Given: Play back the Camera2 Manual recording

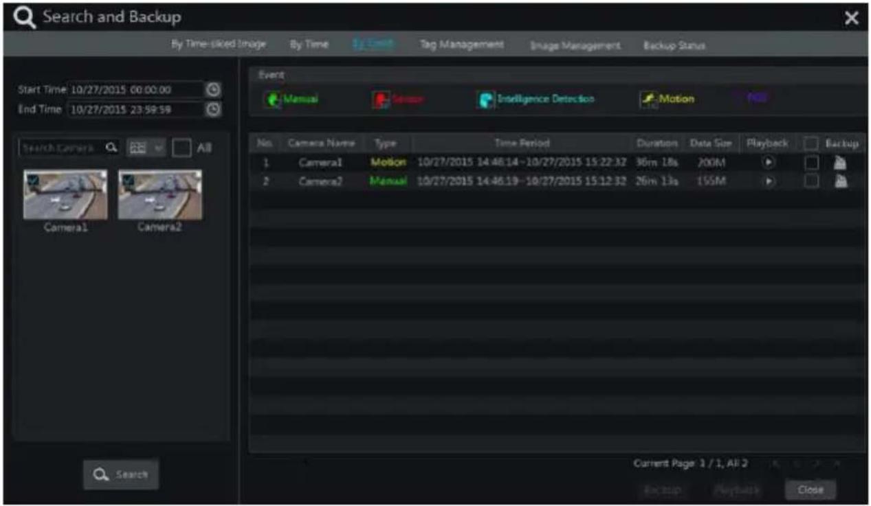Looking at the screenshot, I should coord(769,181).
